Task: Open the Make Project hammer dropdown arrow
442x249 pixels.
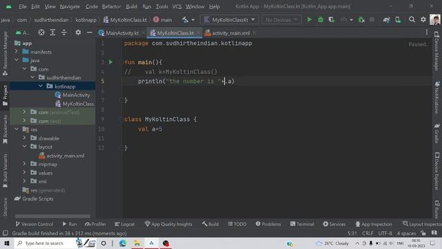Action: coord(193,20)
